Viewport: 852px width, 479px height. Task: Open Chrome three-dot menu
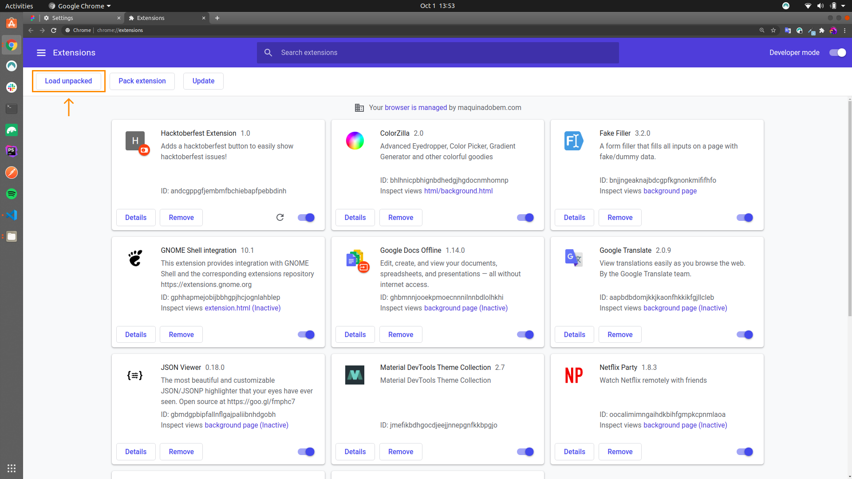(844, 30)
